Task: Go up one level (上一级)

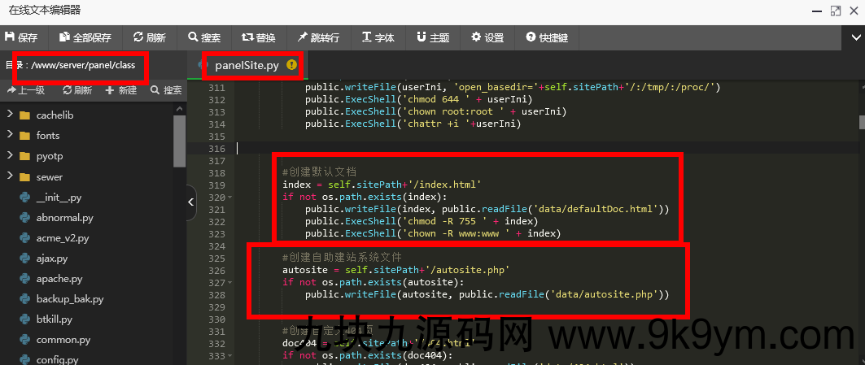Action: pyautogui.click(x=26, y=90)
